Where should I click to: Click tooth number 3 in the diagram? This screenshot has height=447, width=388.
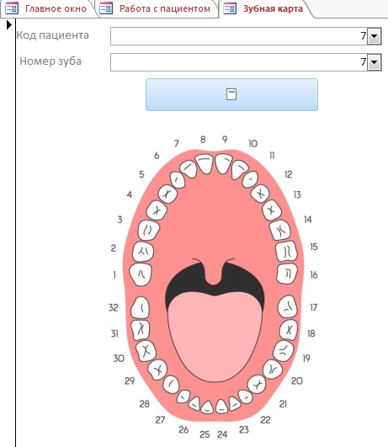pos(148,230)
